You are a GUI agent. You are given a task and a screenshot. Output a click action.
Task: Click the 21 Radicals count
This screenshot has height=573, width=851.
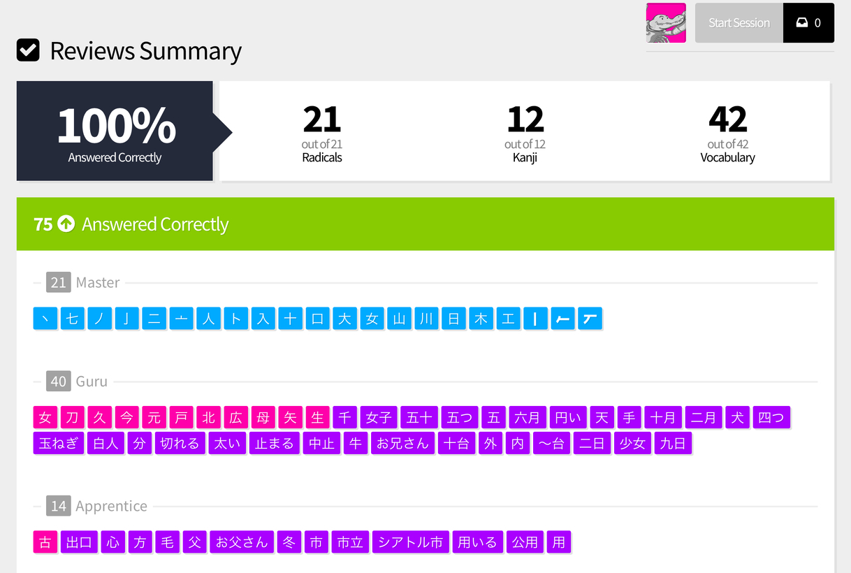click(321, 133)
